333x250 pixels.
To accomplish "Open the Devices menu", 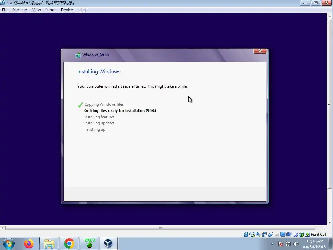I will [68, 10].
